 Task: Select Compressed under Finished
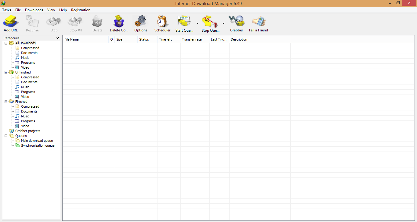[x=30, y=106]
